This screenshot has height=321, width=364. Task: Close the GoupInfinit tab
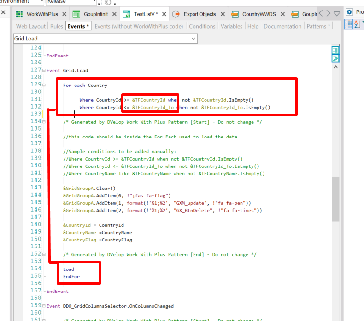point(114,14)
